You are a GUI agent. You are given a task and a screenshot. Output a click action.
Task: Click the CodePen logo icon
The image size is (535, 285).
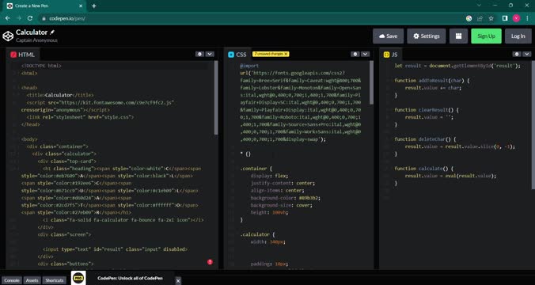tap(8, 36)
